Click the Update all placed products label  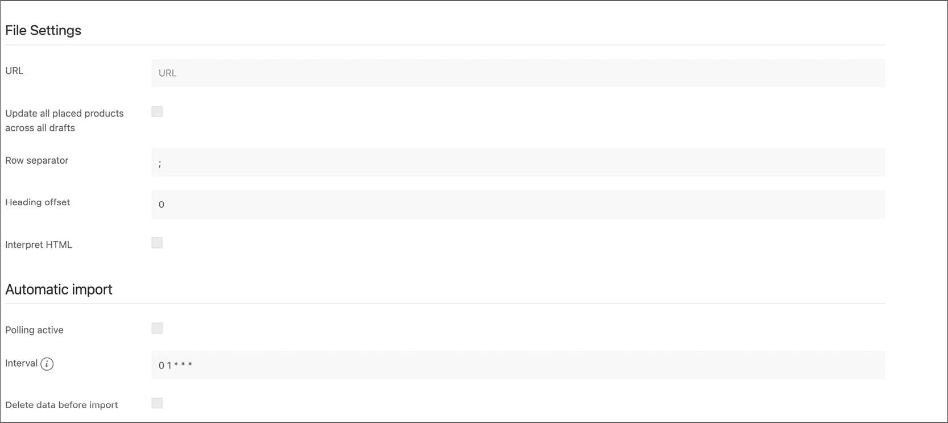[64, 120]
